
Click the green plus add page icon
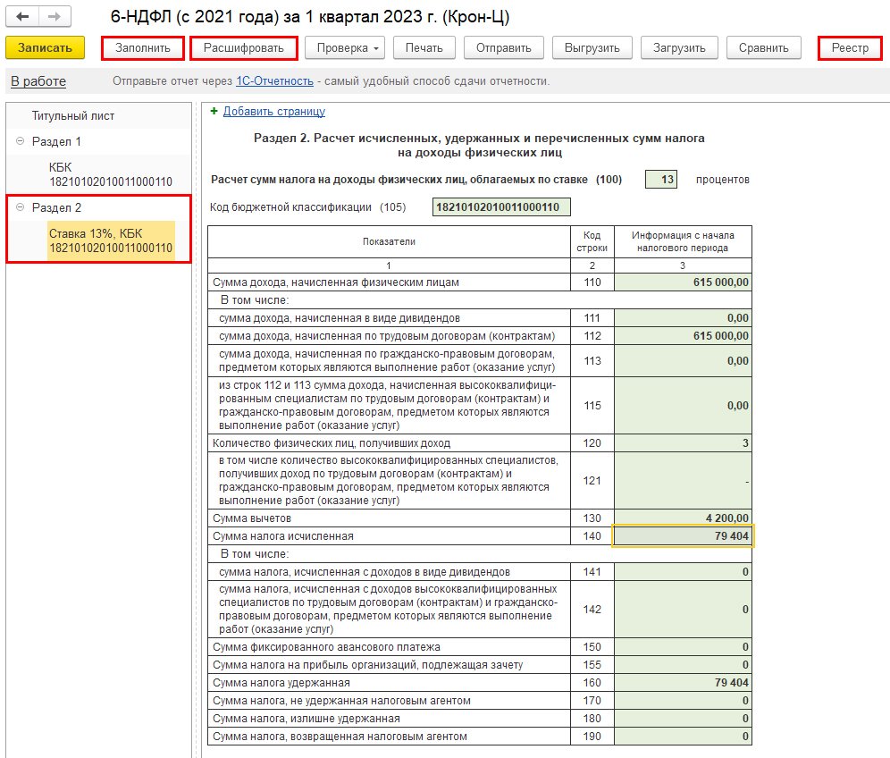[213, 112]
